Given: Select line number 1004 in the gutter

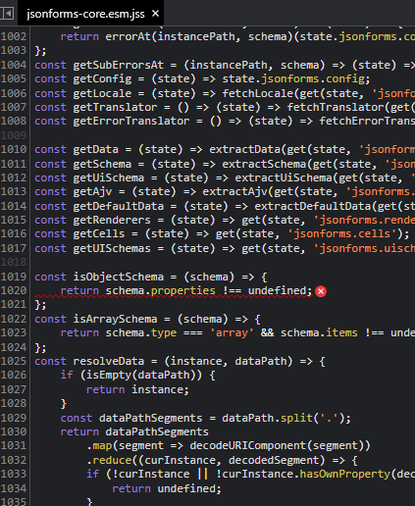Looking at the screenshot, I should pyautogui.click(x=14, y=65).
